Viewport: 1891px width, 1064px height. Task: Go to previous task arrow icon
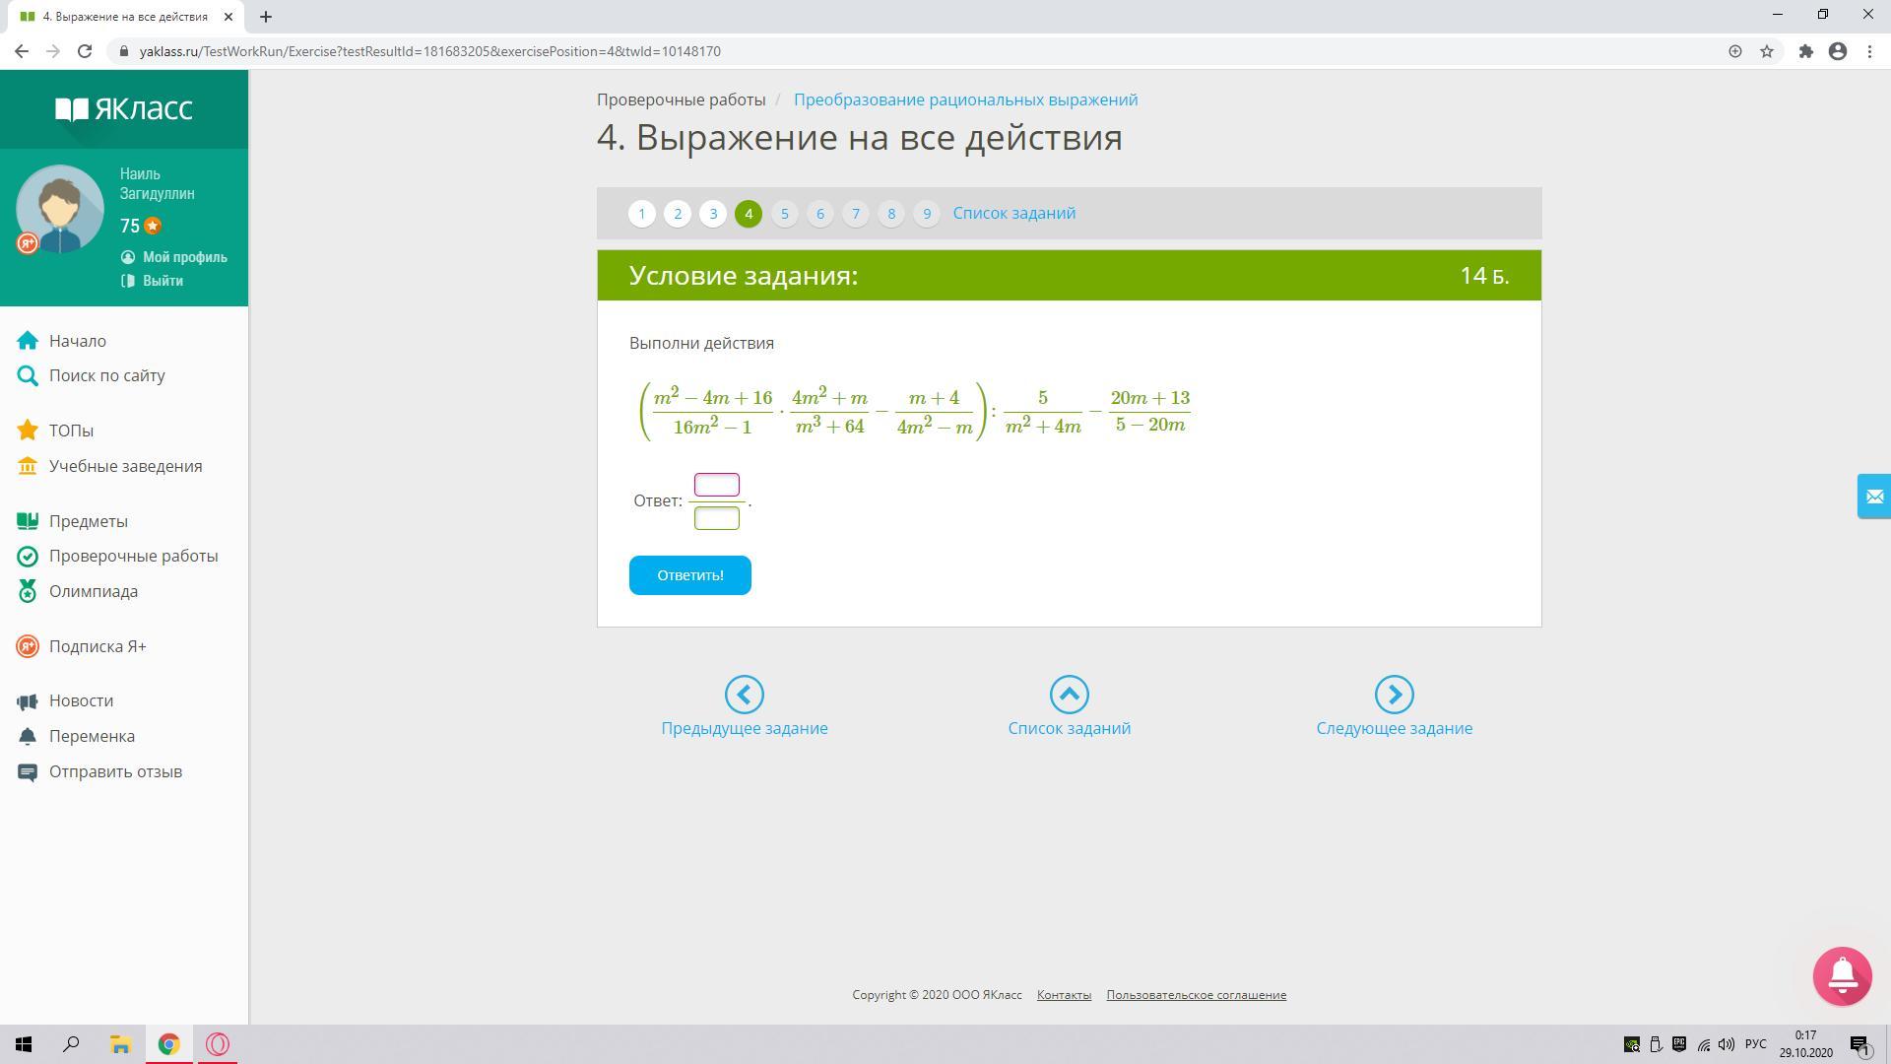(744, 695)
